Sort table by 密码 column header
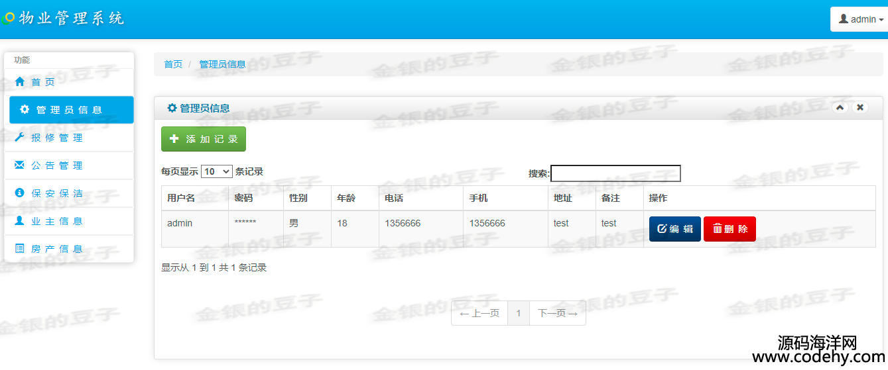This screenshot has height=370, width=888. pyautogui.click(x=256, y=198)
